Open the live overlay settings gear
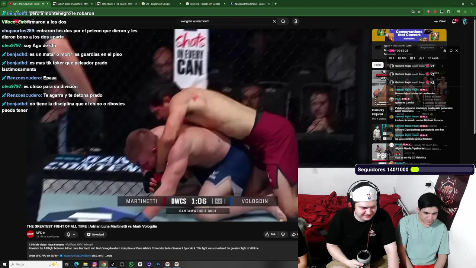 [451, 51]
